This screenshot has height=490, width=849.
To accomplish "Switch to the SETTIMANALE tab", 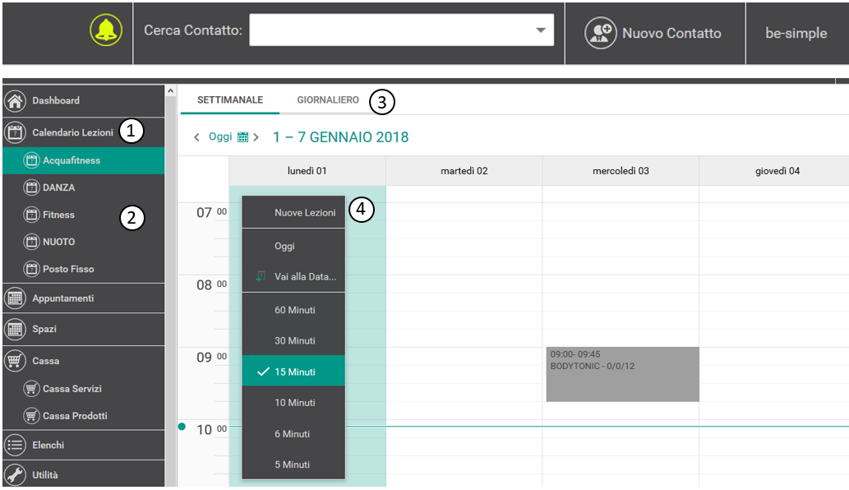I will point(230,99).
